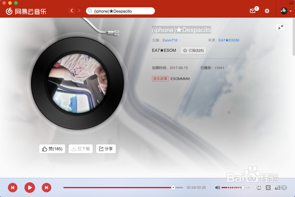This screenshot has width=295, height=197.
Task: Click the creation date 2017-08-15
Action: pos(178,68)
